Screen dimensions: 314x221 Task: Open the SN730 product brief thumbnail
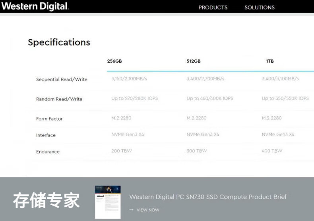[x=108, y=202]
